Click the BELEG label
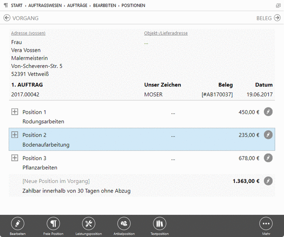The width and height of the screenshot is (284, 237). click(x=264, y=18)
